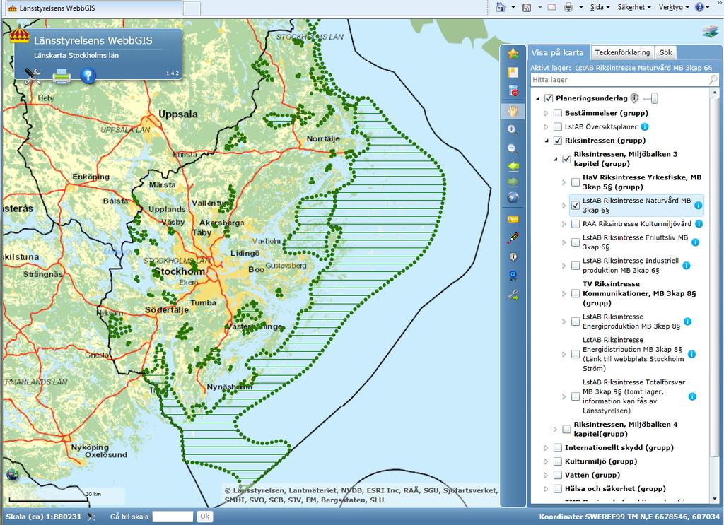Click the yellow bookmark icon in sidebar

[513, 73]
